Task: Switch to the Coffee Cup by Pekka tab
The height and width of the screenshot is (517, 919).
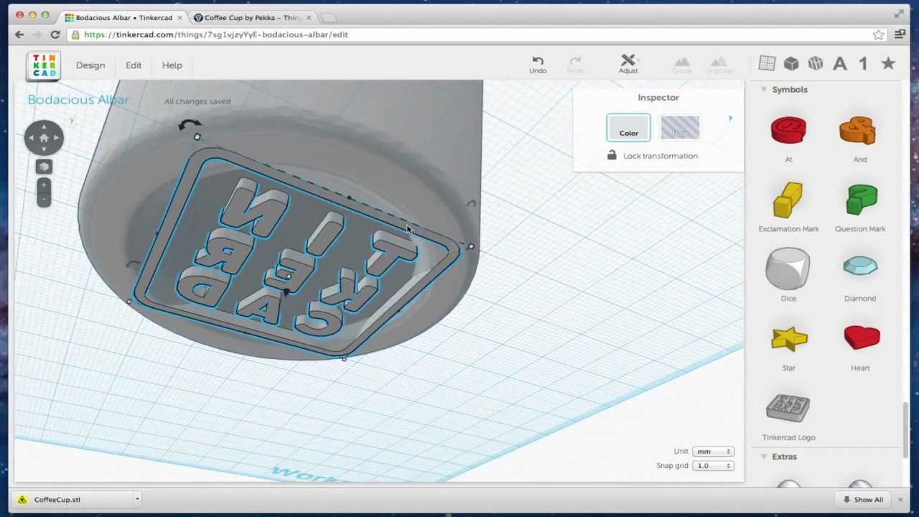Action: (251, 17)
